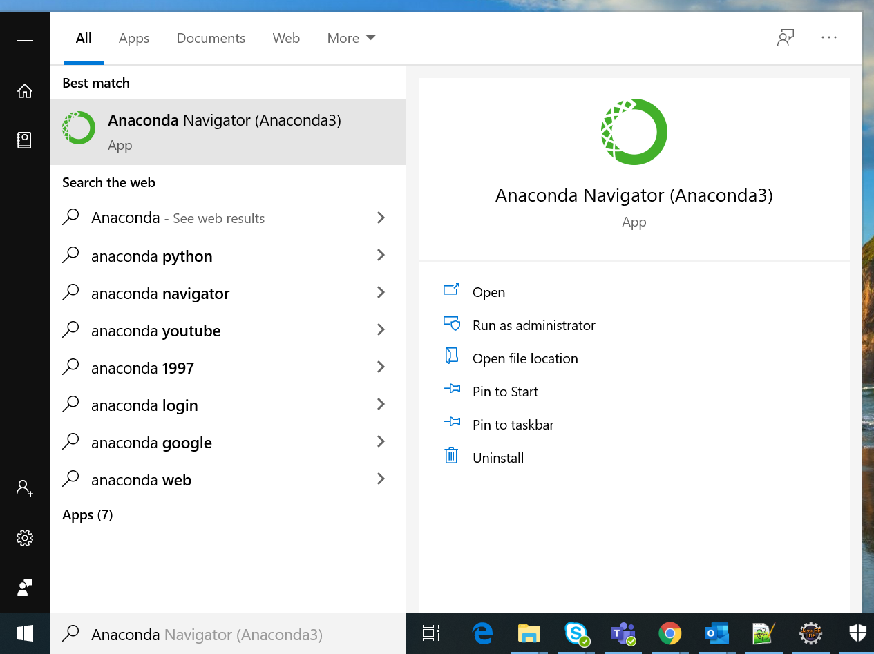Switch to the Apps tab
The width and height of the screenshot is (874, 654).
point(134,38)
